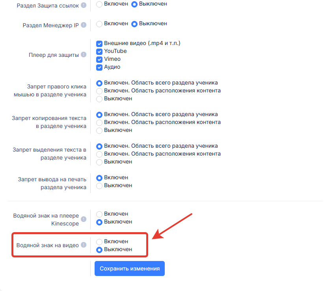Uncheck the Vimeo player checkbox
324x291 pixels.
click(x=99, y=59)
